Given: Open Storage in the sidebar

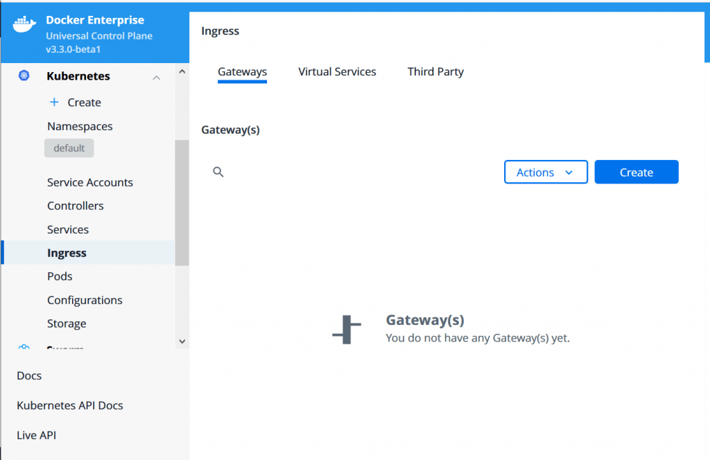Looking at the screenshot, I should point(67,324).
